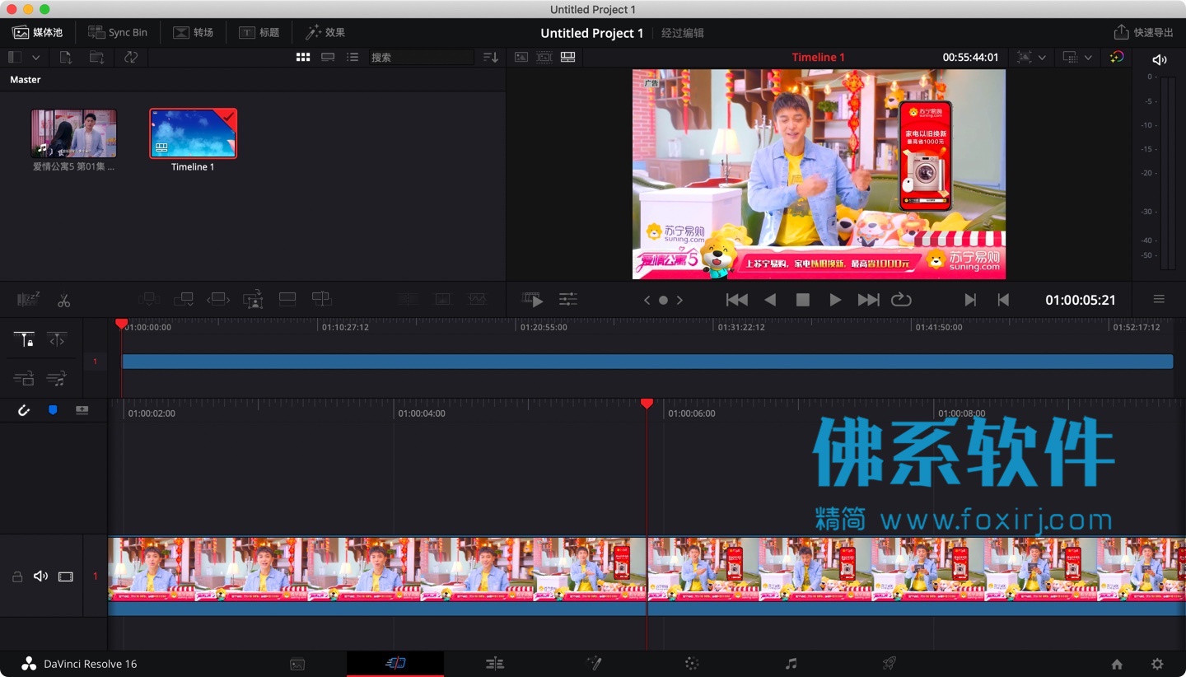Open the Edit page tab
Screen dimensions: 1186x677
click(x=494, y=664)
